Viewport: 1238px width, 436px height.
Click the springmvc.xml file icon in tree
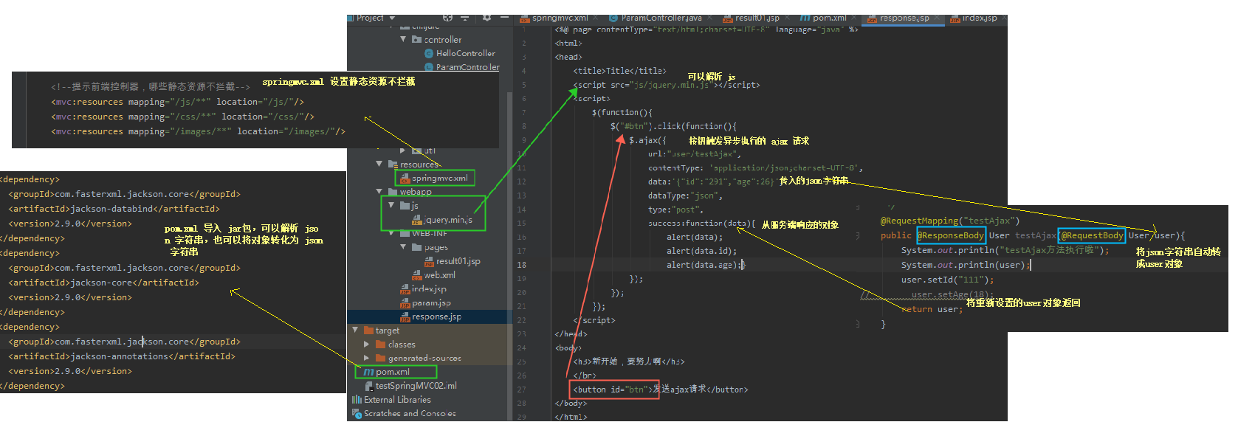[405, 178]
